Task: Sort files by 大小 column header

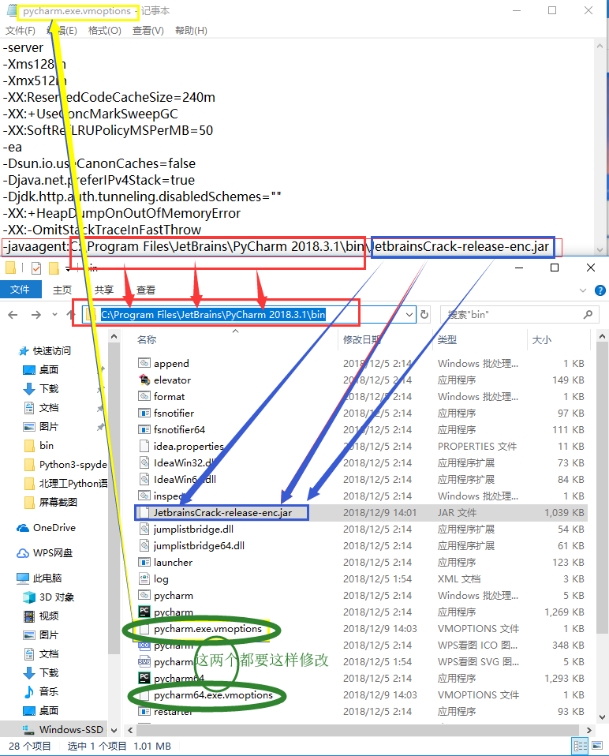Action: 541,340
